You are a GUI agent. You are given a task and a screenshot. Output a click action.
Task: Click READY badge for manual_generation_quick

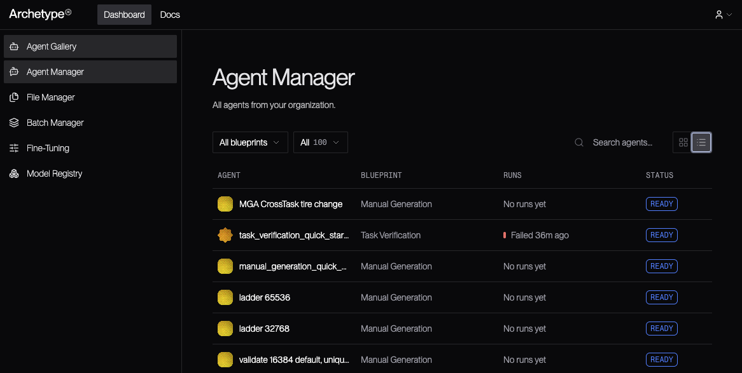pos(662,266)
